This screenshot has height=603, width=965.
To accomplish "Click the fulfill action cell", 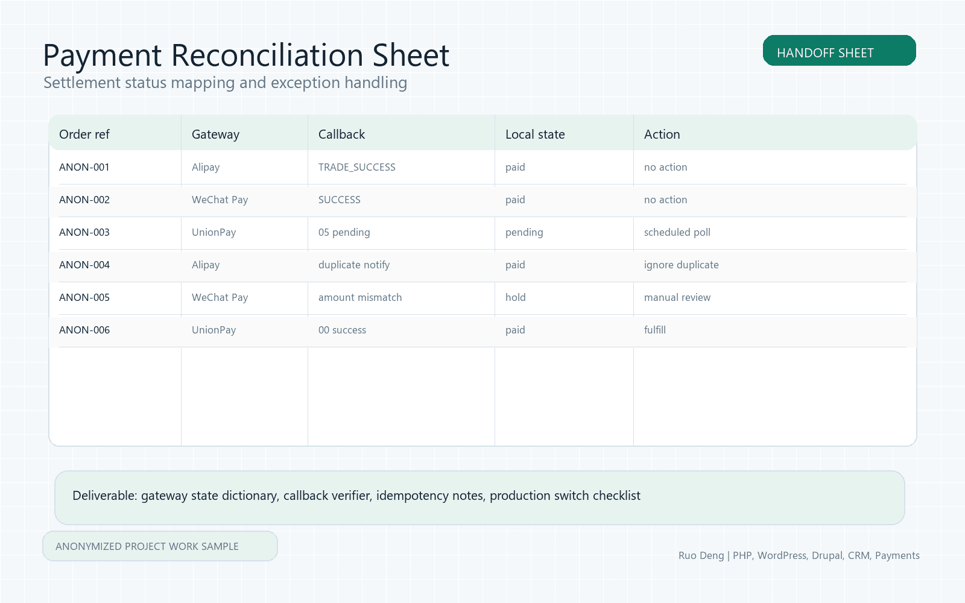I will point(655,330).
